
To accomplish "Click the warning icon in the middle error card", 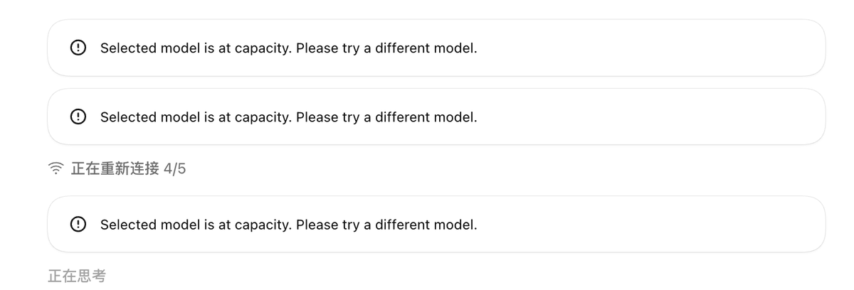I will (77, 117).
